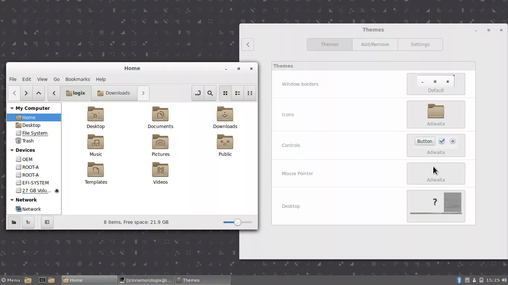Viewport: 508px width, 285px height.
Task: Click the search magnifier icon in file manager
Action: [x=210, y=93]
